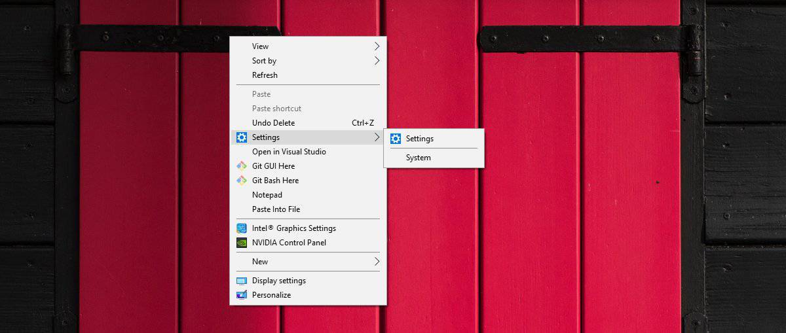Open the Sort by menu entry
The image size is (786, 333).
tap(308, 61)
